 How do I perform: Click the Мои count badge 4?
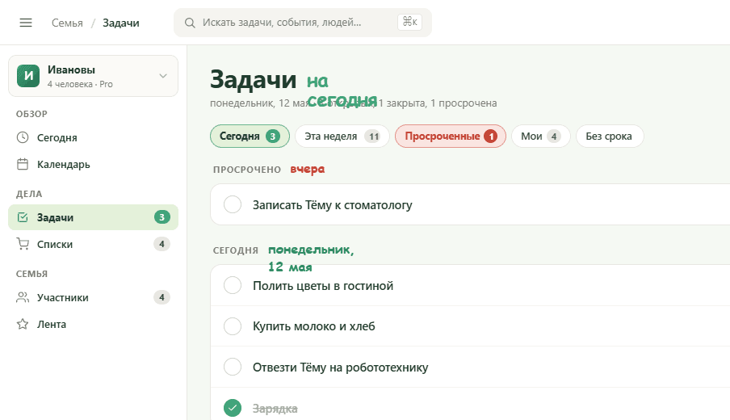pos(553,136)
